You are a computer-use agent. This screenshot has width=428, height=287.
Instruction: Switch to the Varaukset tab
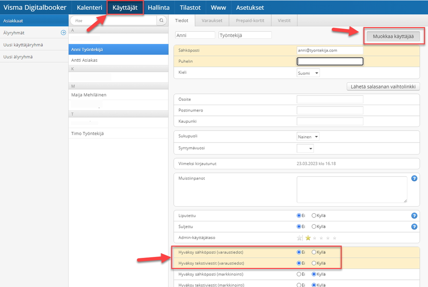pos(212,21)
